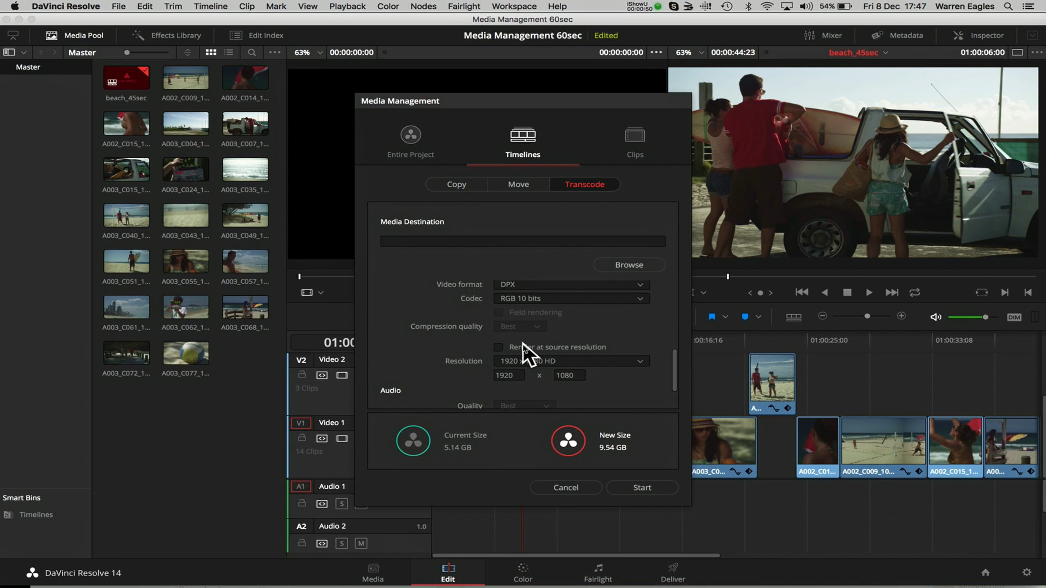The width and height of the screenshot is (1046, 588).
Task: Select the Entire Project tab
Action: (x=411, y=142)
